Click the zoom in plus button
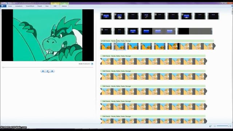Image resolution: width=233 pixels, height=131 pixels. (230, 126)
